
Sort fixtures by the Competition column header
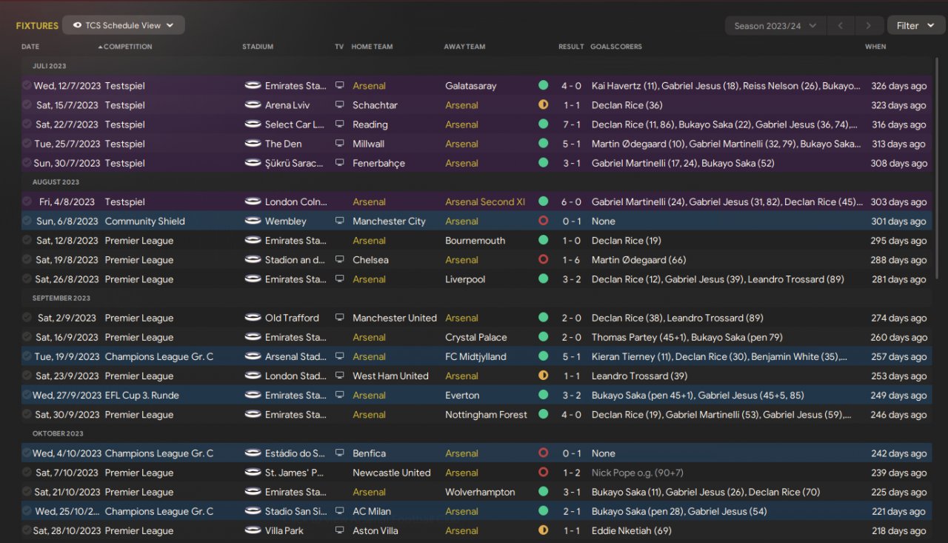127,47
